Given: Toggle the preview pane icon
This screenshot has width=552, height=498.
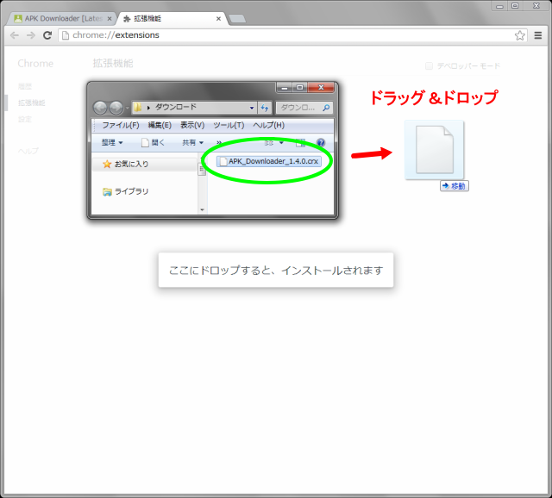Looking at the screenshot, I should tap(300, 142).
